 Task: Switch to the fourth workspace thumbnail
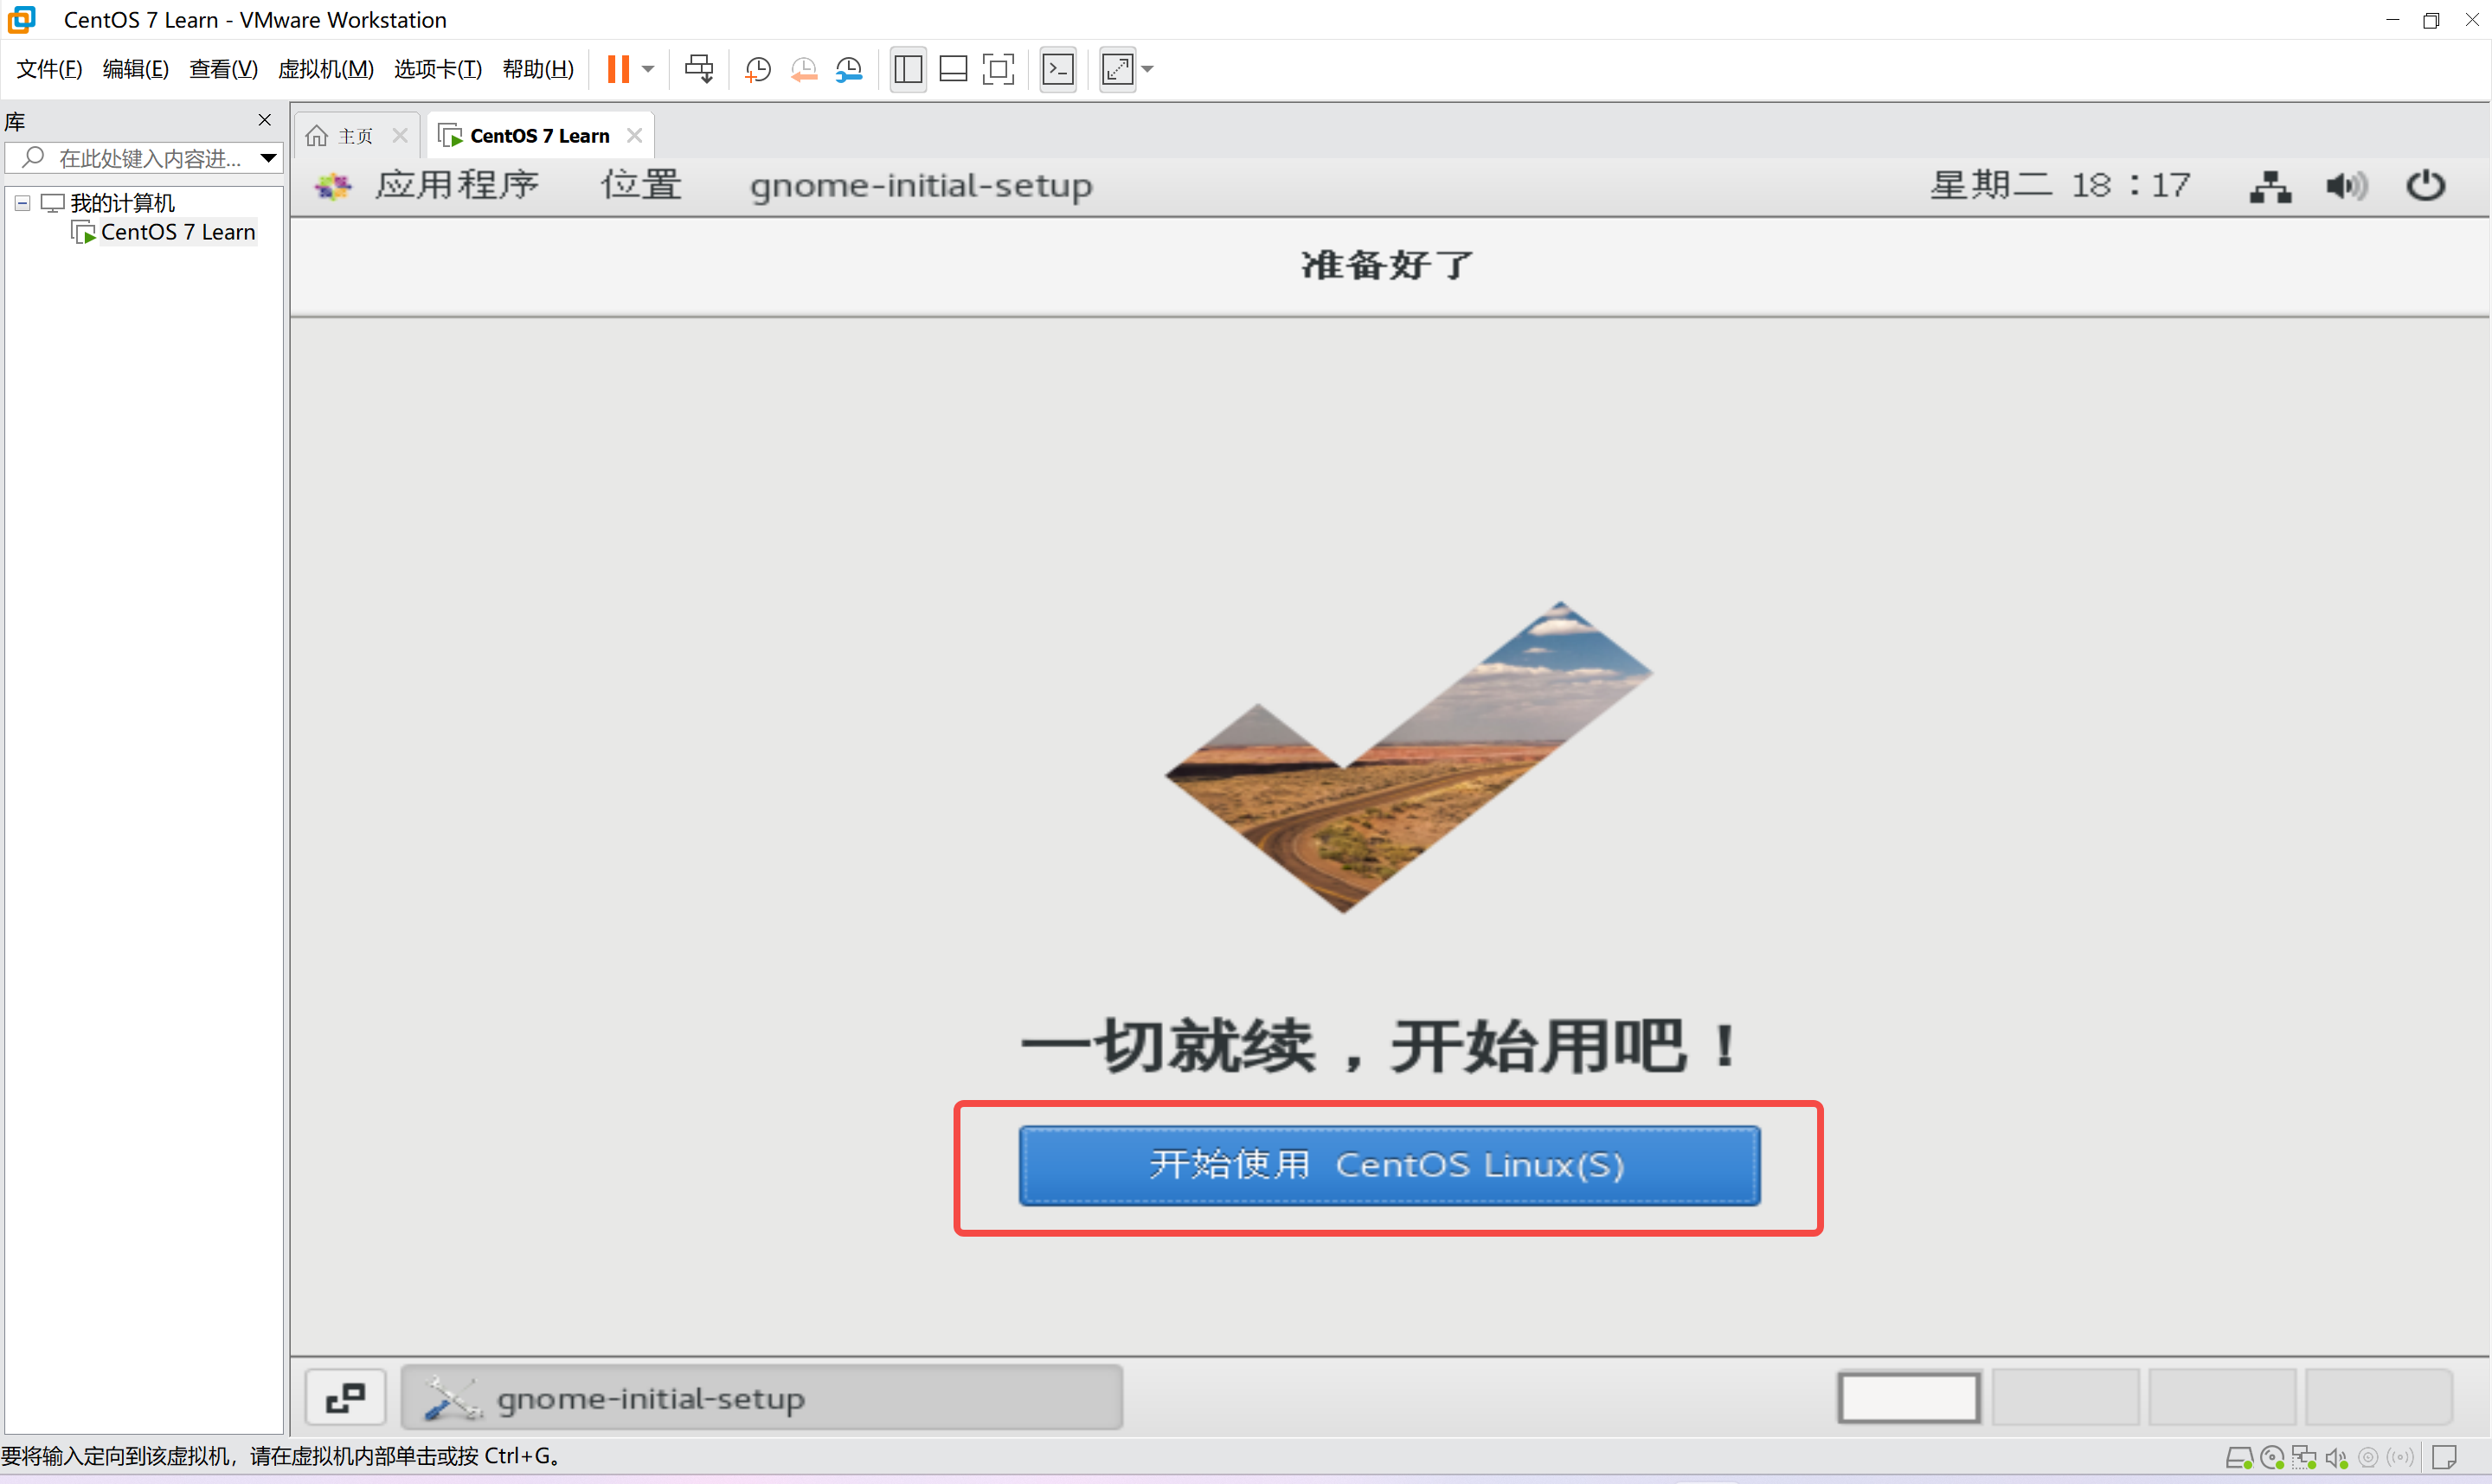click(x=2379, y=1398)
